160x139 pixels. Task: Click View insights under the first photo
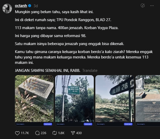(20, 124)
